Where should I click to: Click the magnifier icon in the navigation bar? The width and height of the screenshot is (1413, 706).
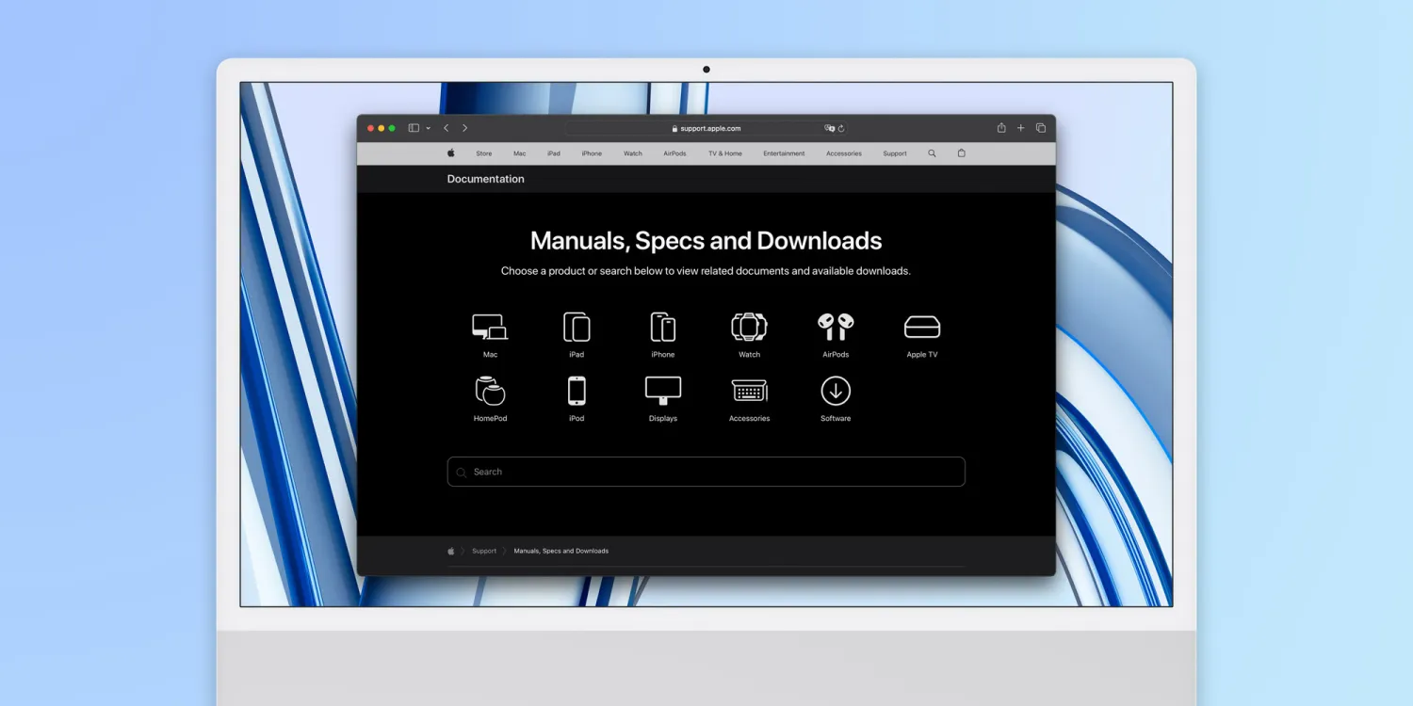pos(932,152)
